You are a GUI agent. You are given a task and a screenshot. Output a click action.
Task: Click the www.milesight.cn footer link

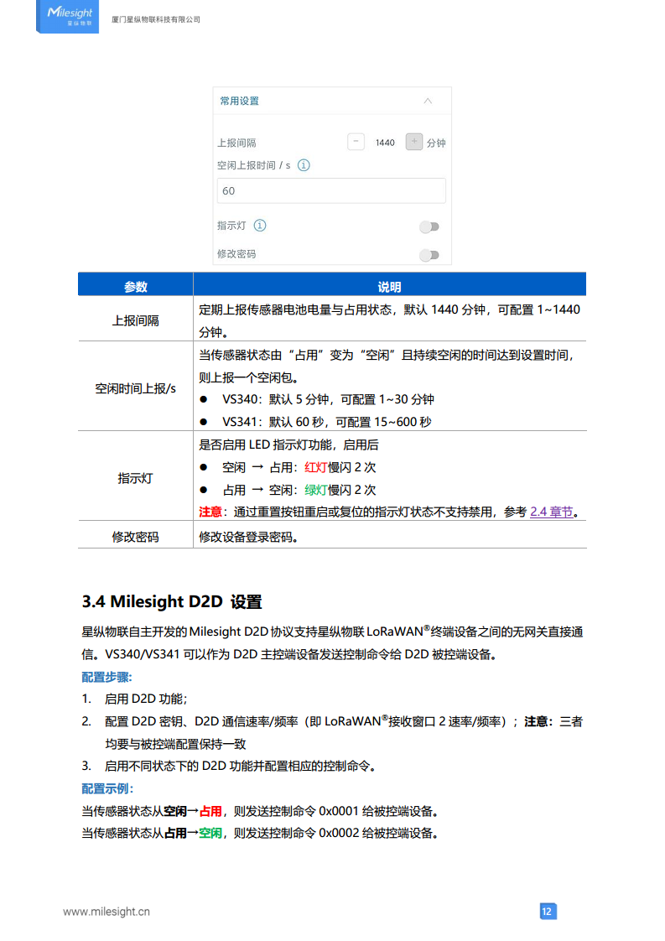point(107,912)
